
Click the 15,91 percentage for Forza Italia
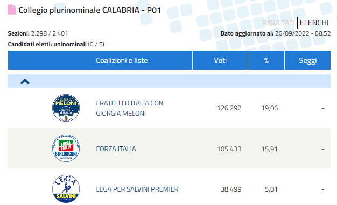(270, 149)
